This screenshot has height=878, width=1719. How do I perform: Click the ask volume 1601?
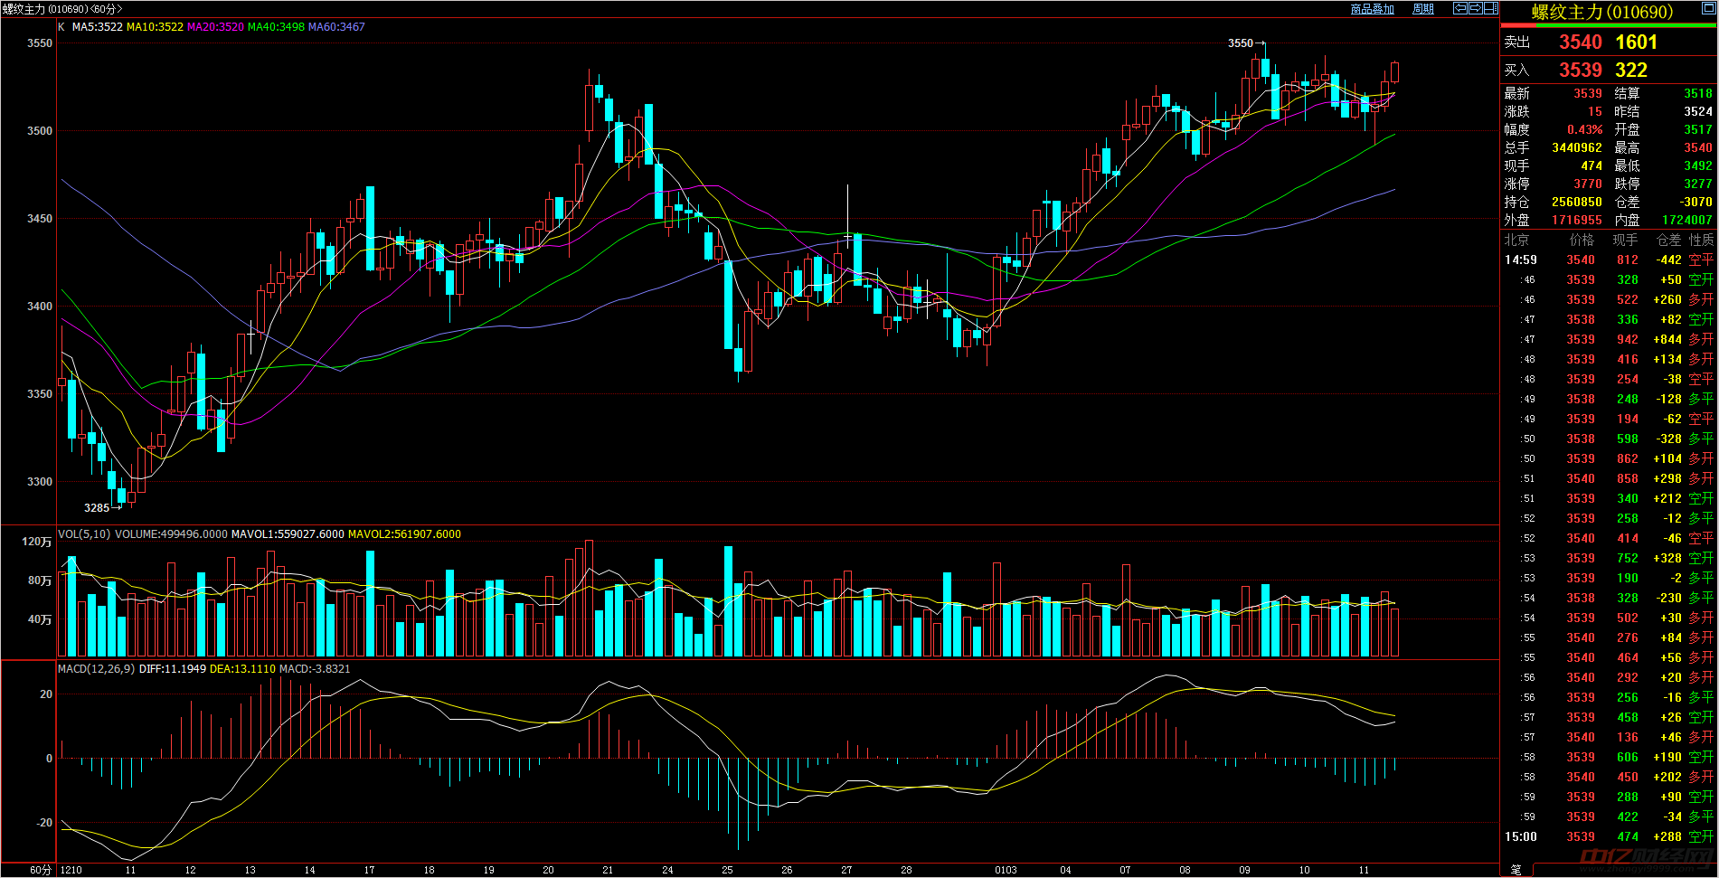click(x=1636, y=42)
